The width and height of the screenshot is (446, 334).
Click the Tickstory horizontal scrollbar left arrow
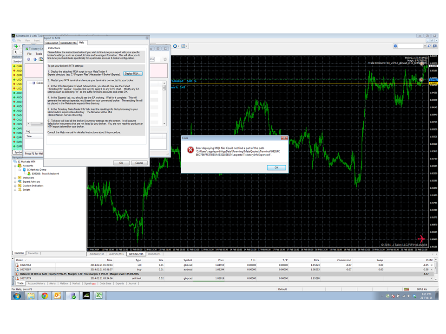28,124
